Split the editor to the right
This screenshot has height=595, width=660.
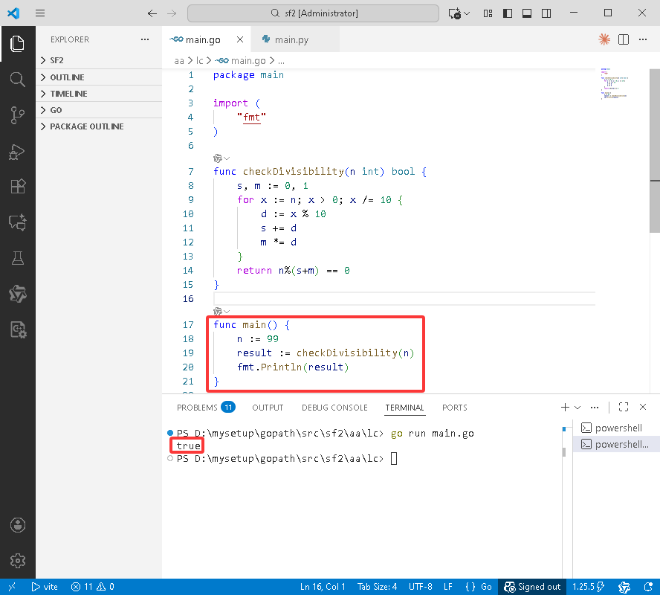624,39
